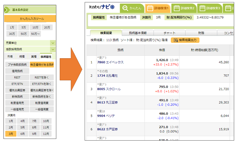Enable the REIT filter
Viewport: 241px width, 143px height.
pyautogui.click(x=17, y=78)
